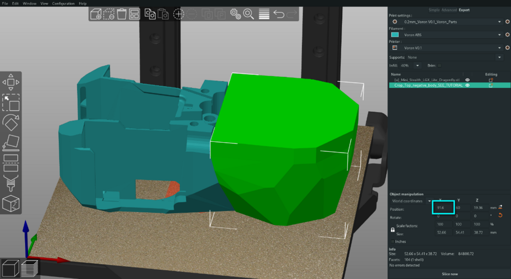The width and height of the screenshot is (511, 279).
Task: Select the Rotate tool in left toolbar
Action: coord(11,122)
